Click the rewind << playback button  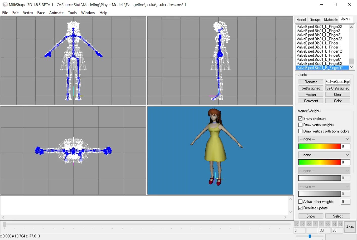coord(309,224)
